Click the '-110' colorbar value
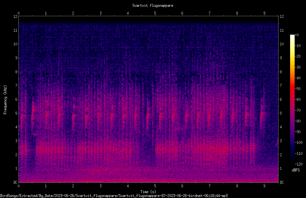 pyautogui.click(x=299, y=154)
